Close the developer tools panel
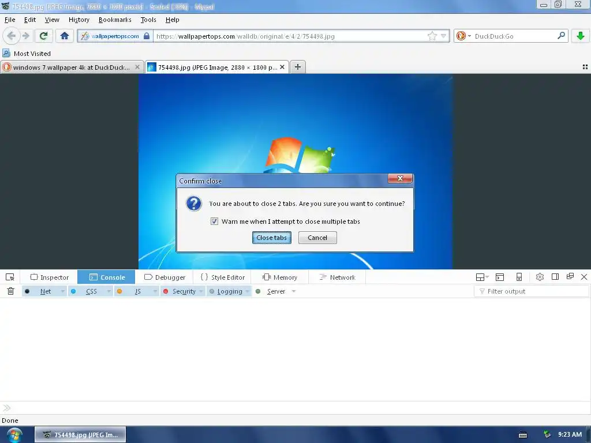This screenshot has height=443, width=591. tap(584, 277)
